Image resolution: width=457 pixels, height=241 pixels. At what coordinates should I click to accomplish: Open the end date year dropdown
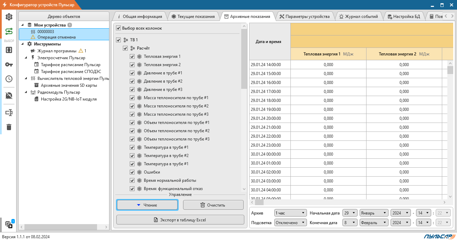pyautogui.click(x=401, y=223)
